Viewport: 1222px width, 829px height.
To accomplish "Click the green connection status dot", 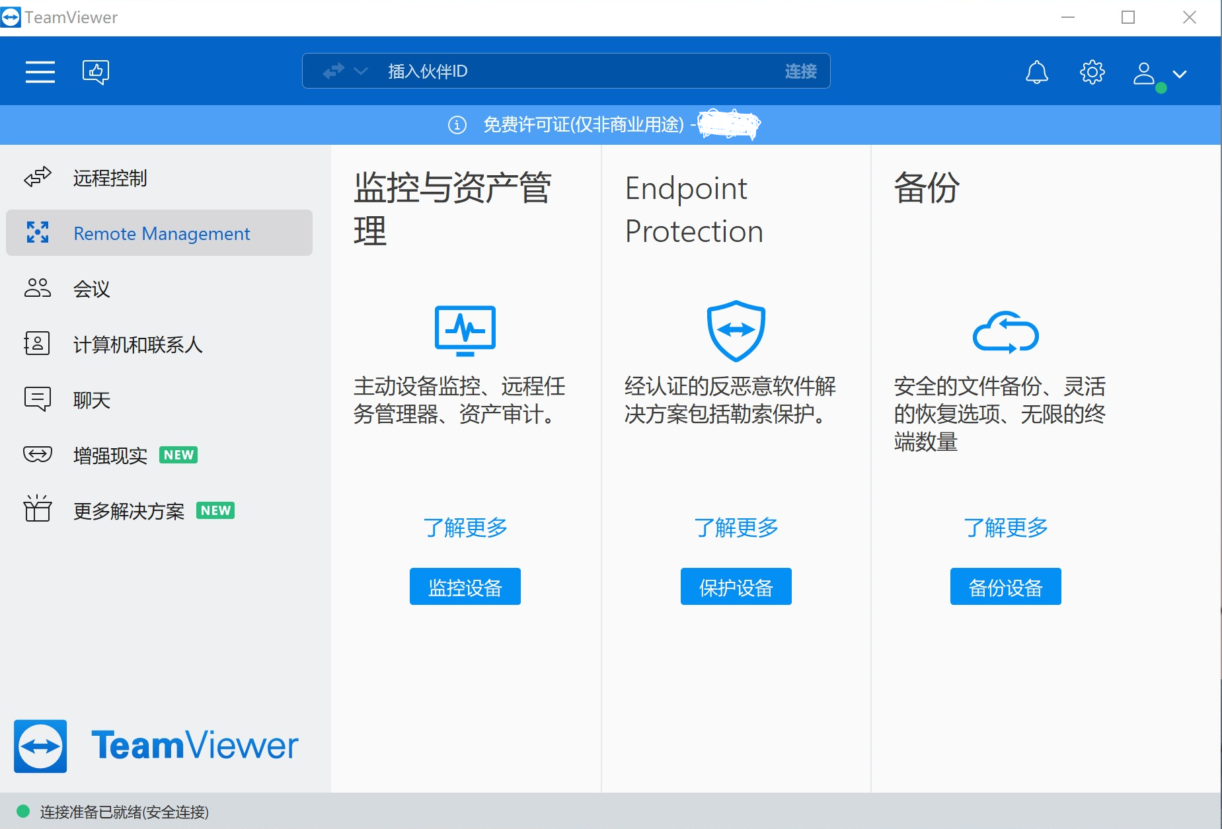I will click(23, 811).
